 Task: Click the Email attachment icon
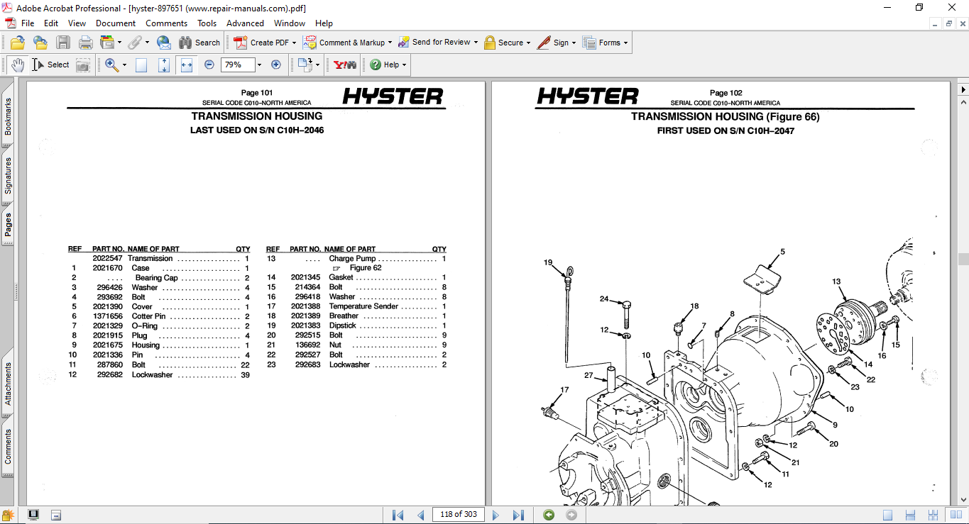click(x=164, y=43)
